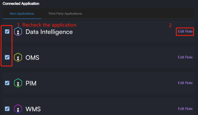Screen dimensions: 198x115
Task: Click the purple WMS hexagon icon
Action: pyautogui.click(x=18, y=109)
